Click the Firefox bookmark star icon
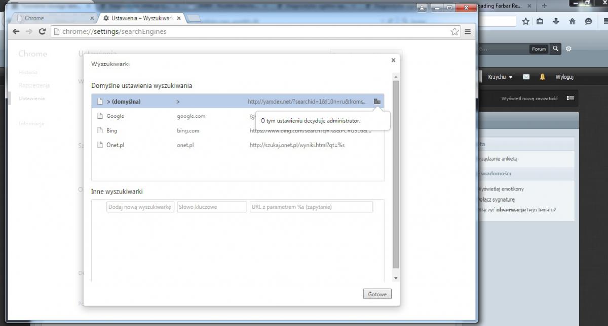This screenshot has height=326, width=608. 526,21
